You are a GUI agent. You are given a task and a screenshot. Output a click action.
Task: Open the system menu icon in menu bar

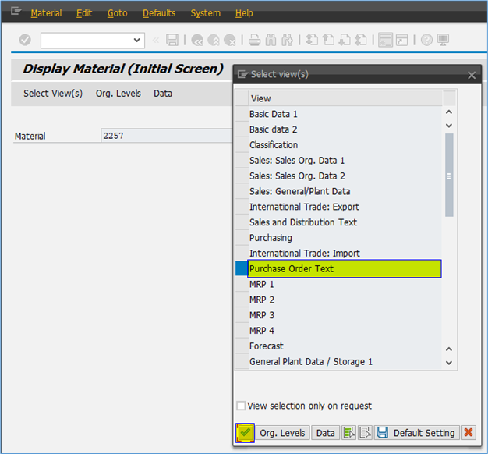(x=16, y=12)
